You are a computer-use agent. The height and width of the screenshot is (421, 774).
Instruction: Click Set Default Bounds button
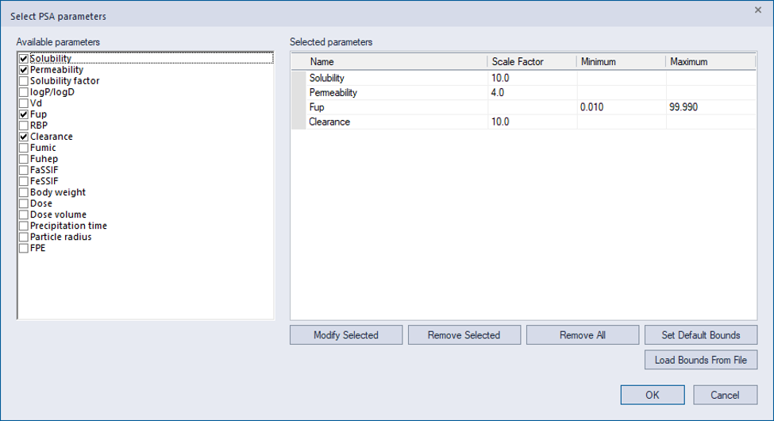pyautogui.click(x=701, y=335)
